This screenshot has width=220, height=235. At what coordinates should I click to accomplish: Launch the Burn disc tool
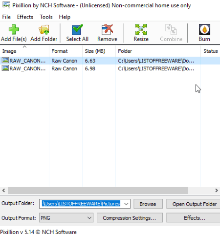pos(204,29)
